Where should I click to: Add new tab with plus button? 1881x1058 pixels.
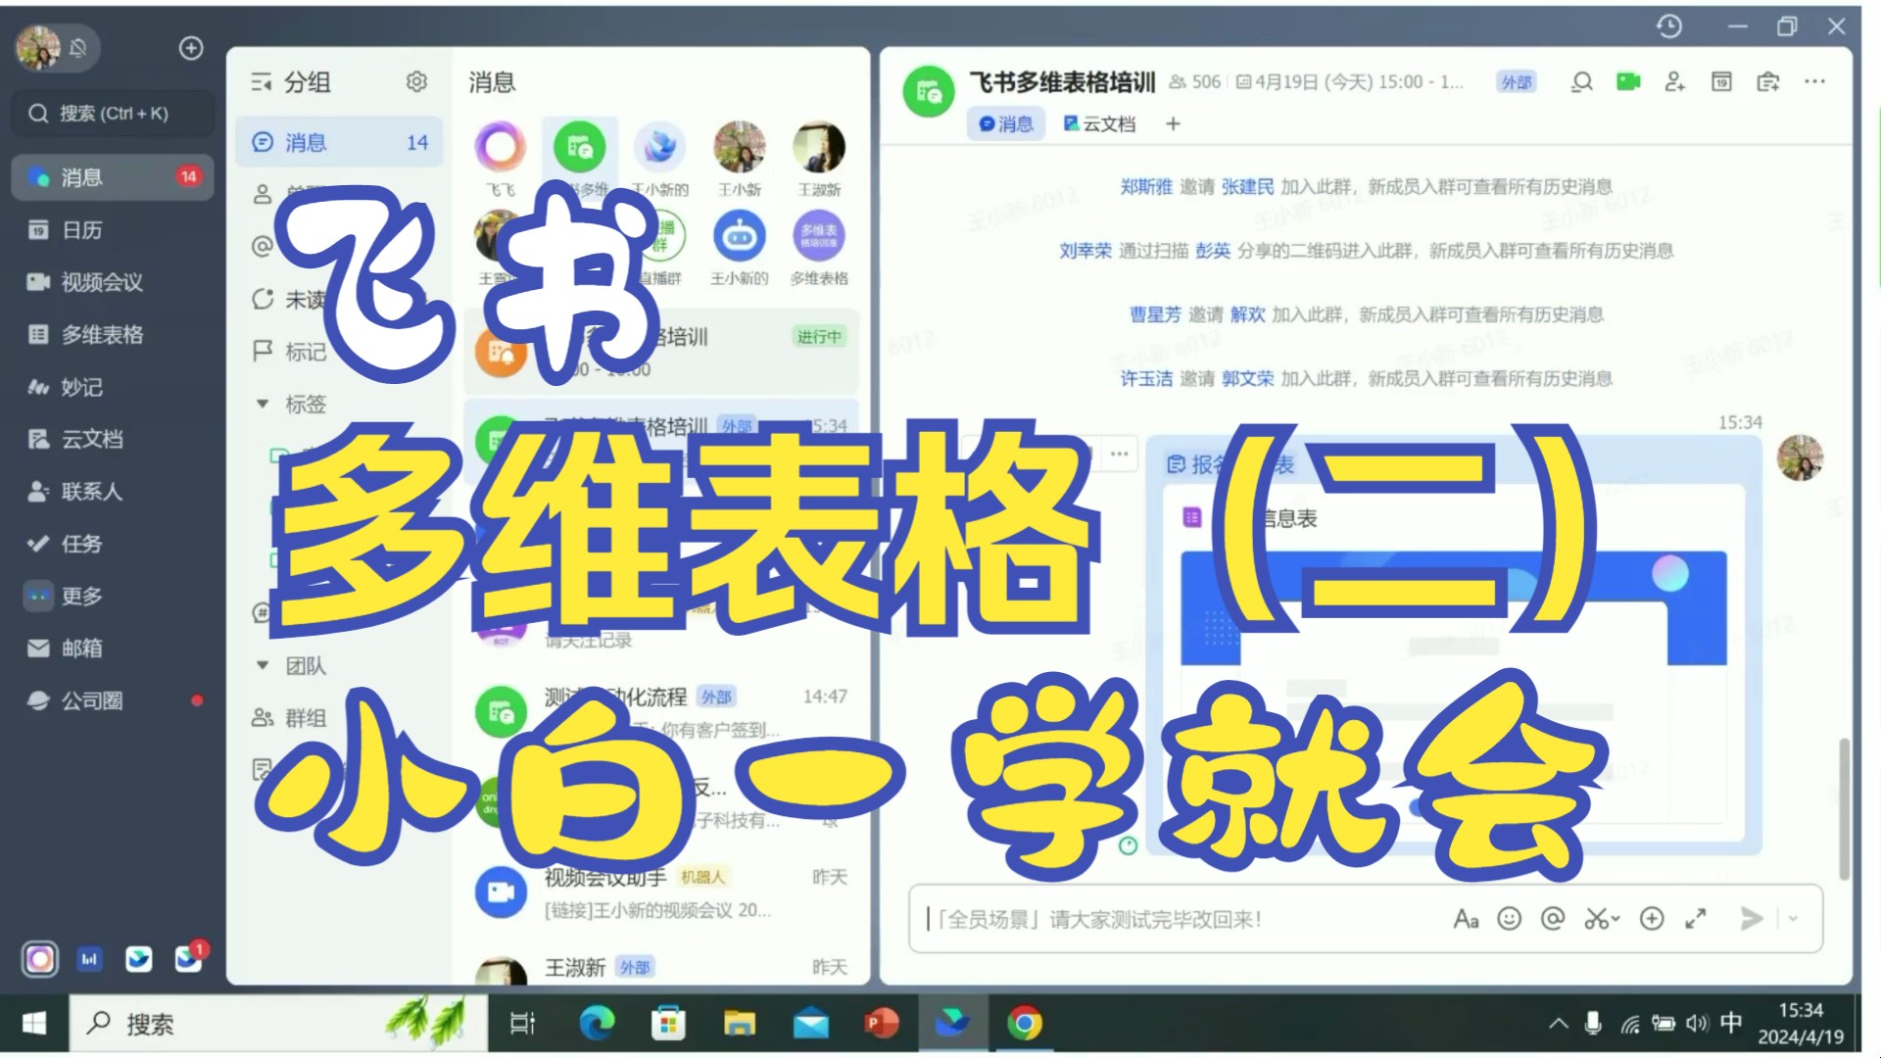click(x=1173, y=123)
